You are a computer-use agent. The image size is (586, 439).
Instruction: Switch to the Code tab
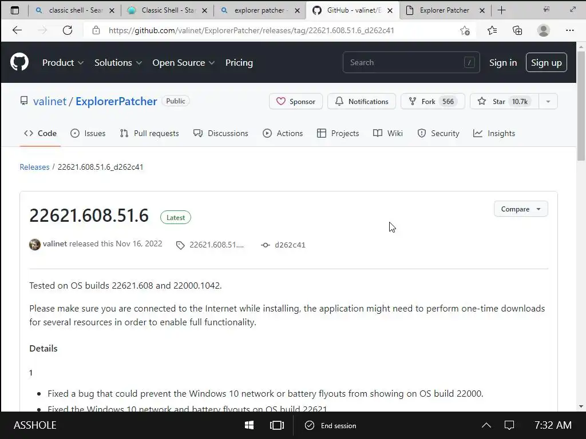point(41,133)
